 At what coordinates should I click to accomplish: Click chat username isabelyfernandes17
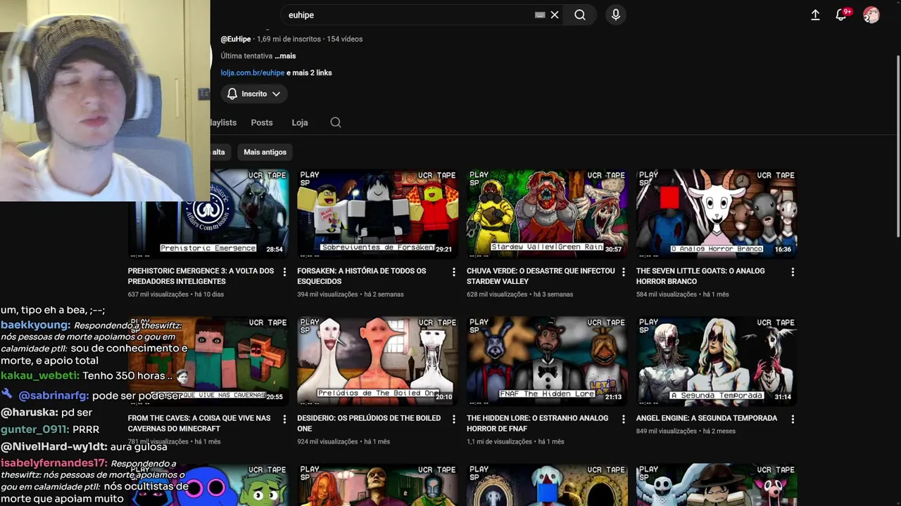54,463
